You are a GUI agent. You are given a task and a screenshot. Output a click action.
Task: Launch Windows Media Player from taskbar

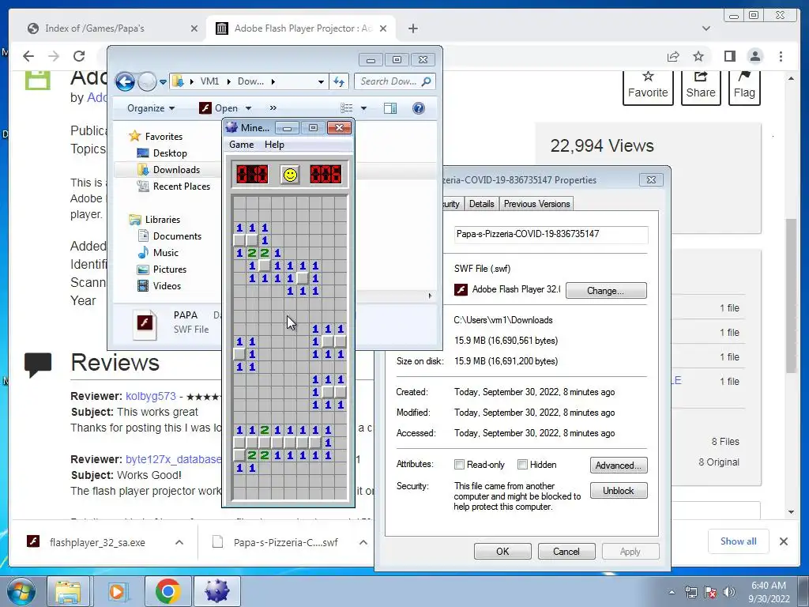click(x=119, y=591)
